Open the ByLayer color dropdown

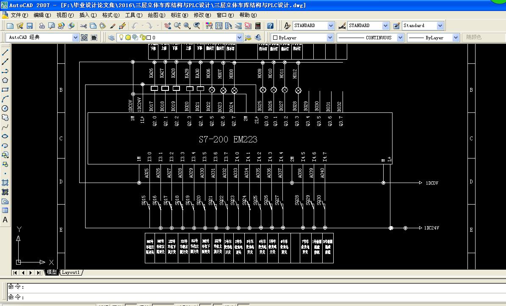[x=330, y=38]
